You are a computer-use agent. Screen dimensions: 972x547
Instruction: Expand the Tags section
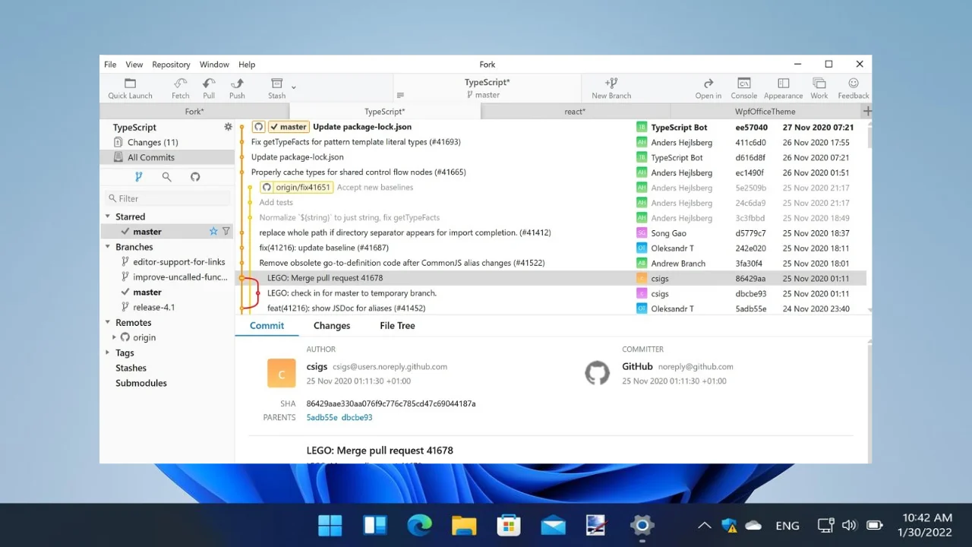108,353
